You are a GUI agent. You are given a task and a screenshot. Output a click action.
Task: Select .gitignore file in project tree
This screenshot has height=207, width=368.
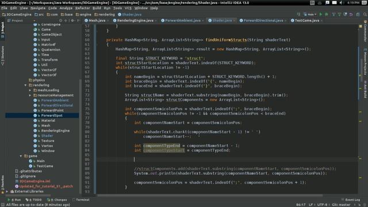point(28,177)
